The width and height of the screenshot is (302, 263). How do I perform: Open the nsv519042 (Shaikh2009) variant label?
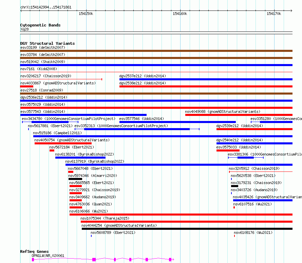coord(43,62)
